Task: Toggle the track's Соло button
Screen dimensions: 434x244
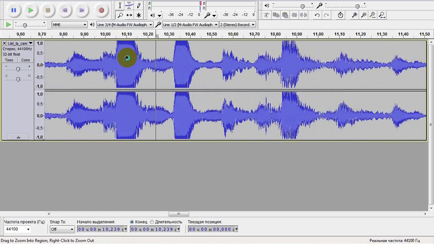Action: point(26,60)
